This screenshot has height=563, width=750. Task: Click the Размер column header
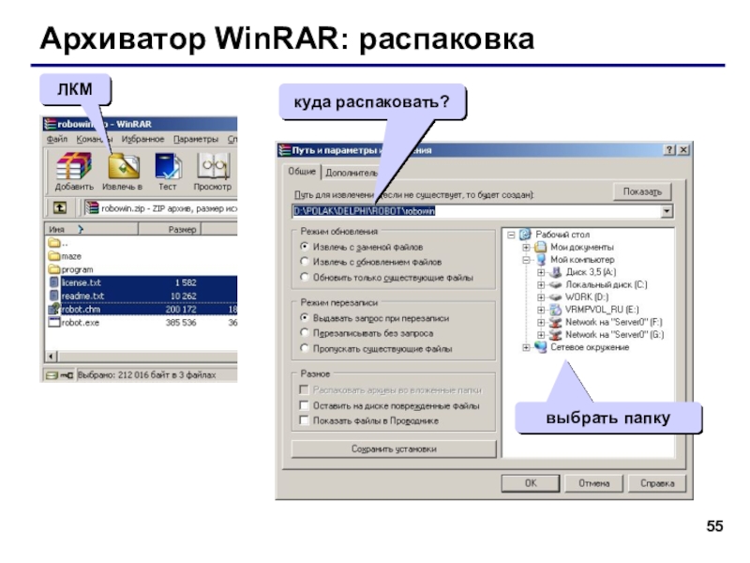170,229
